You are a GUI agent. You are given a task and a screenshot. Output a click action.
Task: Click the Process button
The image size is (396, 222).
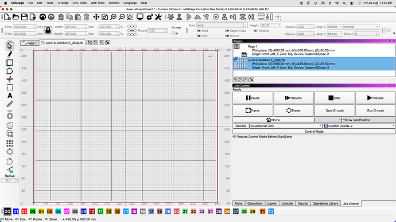coord(375,98)
